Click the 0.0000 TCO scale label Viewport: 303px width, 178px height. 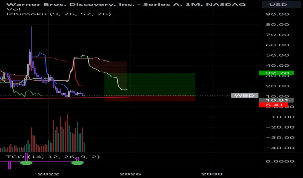coord(280,161)
